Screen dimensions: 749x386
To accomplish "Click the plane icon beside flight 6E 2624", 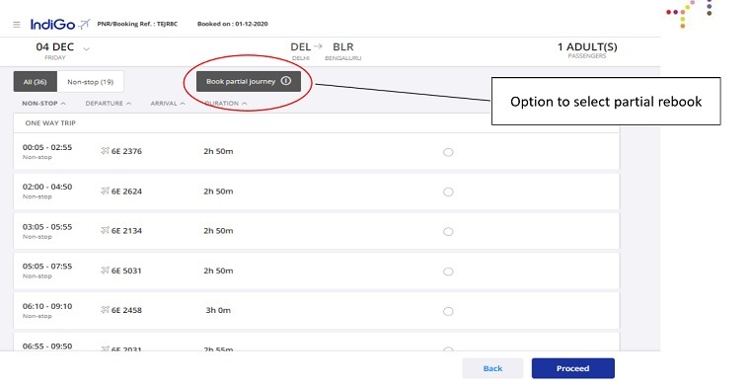I will (105, 192).
